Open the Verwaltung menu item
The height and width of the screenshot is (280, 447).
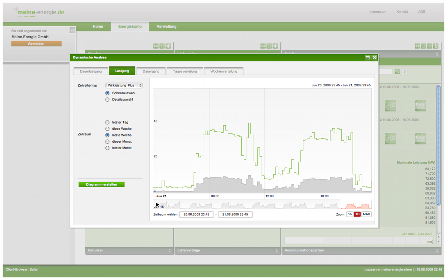pos(166,26)
